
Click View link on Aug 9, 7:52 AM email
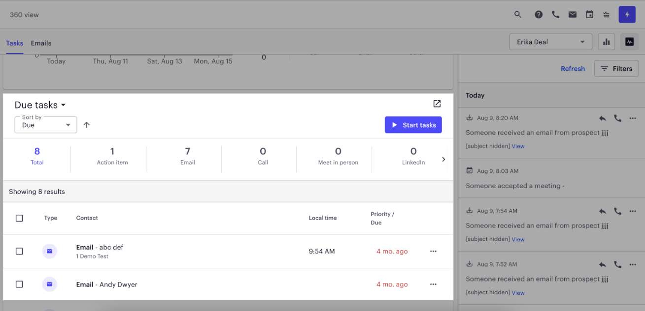[518, 293]
